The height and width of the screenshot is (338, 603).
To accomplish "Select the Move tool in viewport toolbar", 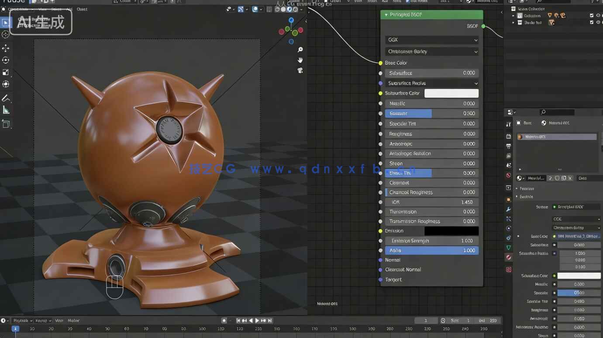I will click(x=6, y=48).
